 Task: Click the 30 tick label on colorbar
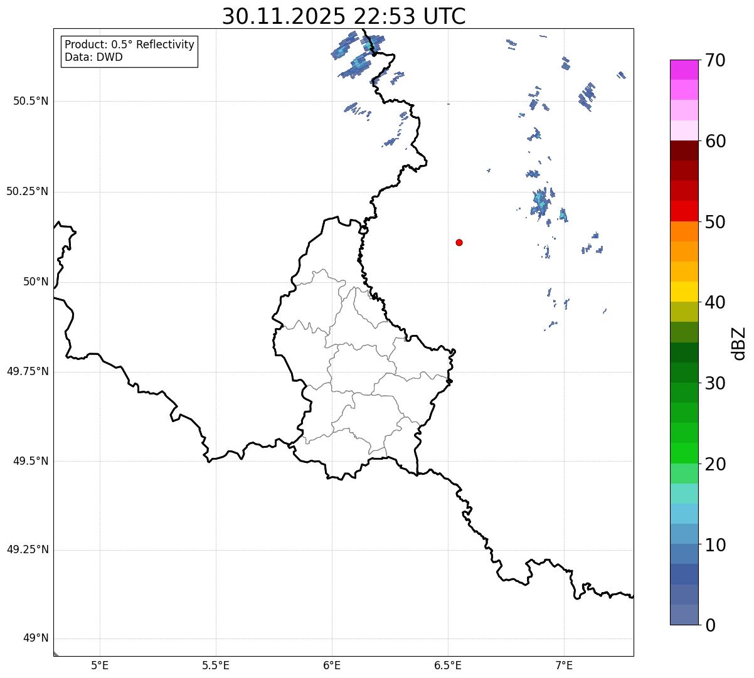click(715, 383)
